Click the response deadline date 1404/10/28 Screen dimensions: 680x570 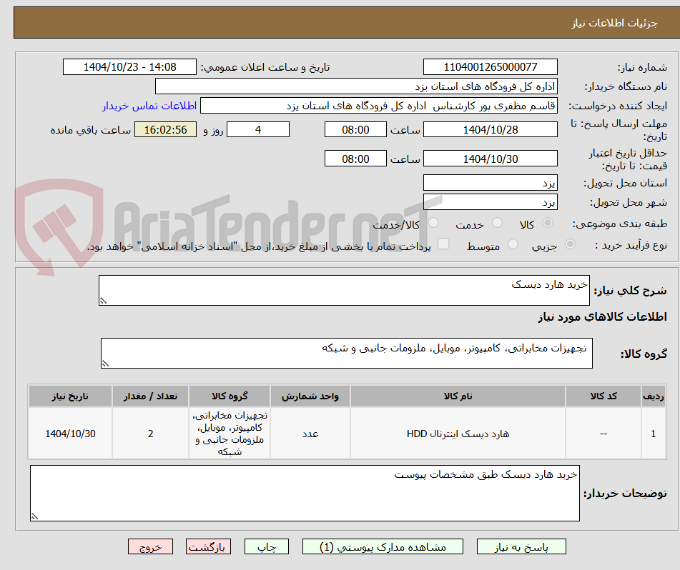[x=490, y=129]
